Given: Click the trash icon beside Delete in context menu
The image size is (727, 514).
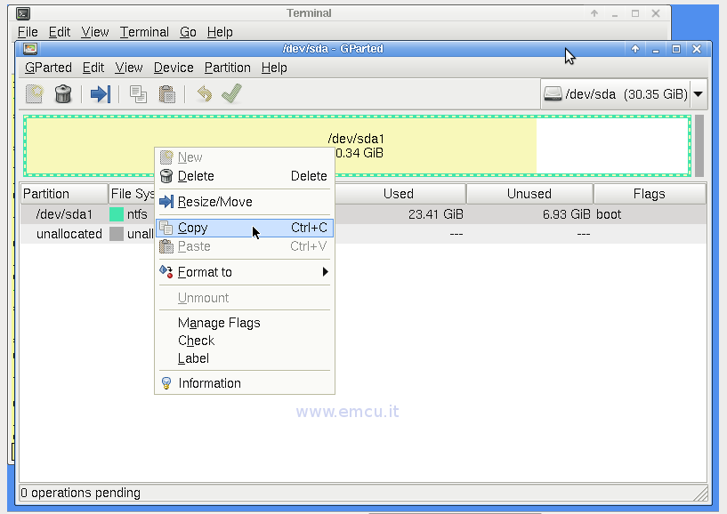Looking at the screenshot, I should click(x=166, y=176).
